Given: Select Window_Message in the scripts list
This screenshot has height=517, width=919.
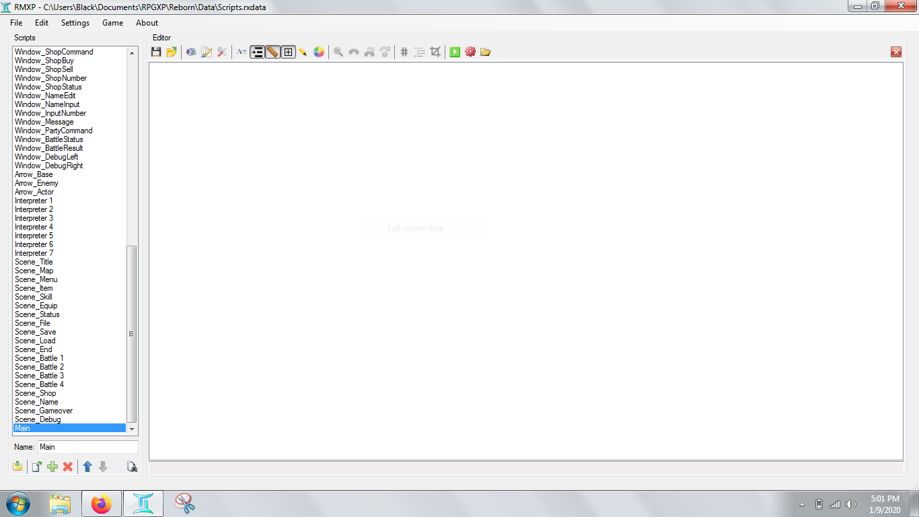Looking at the screenshot, I should [44, 122].
